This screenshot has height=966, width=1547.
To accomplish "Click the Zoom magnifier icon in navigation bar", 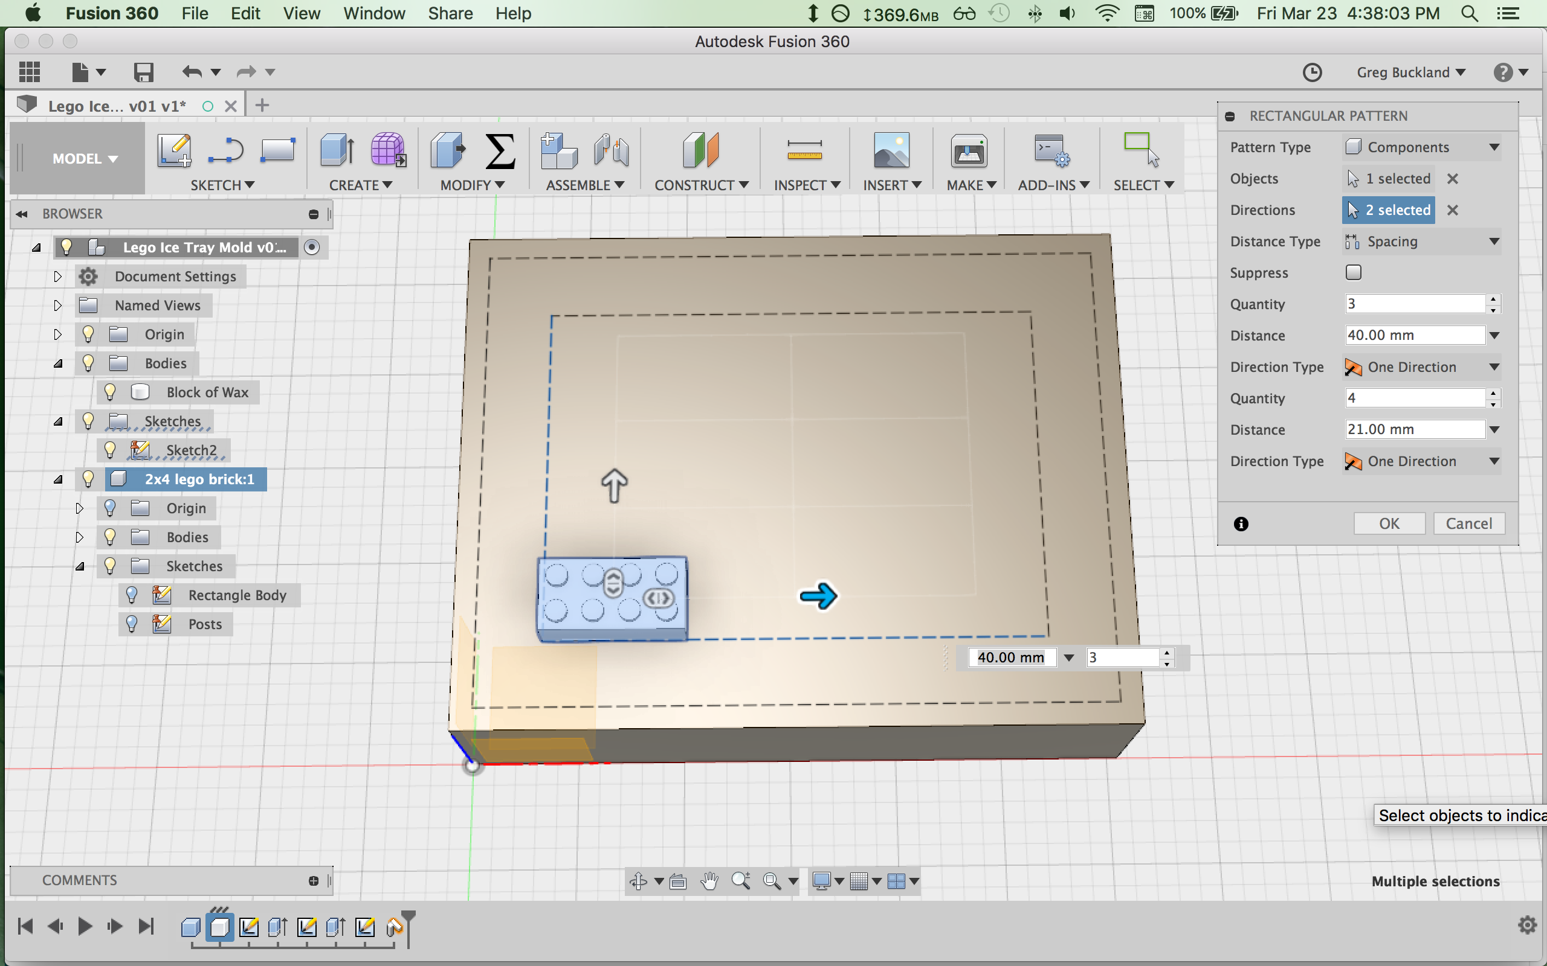I will [740, 881].
